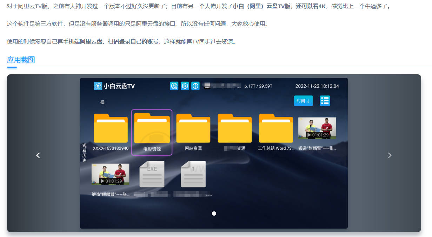Advance carousel with right chevron
432x237 pixels.
point(390,155)
